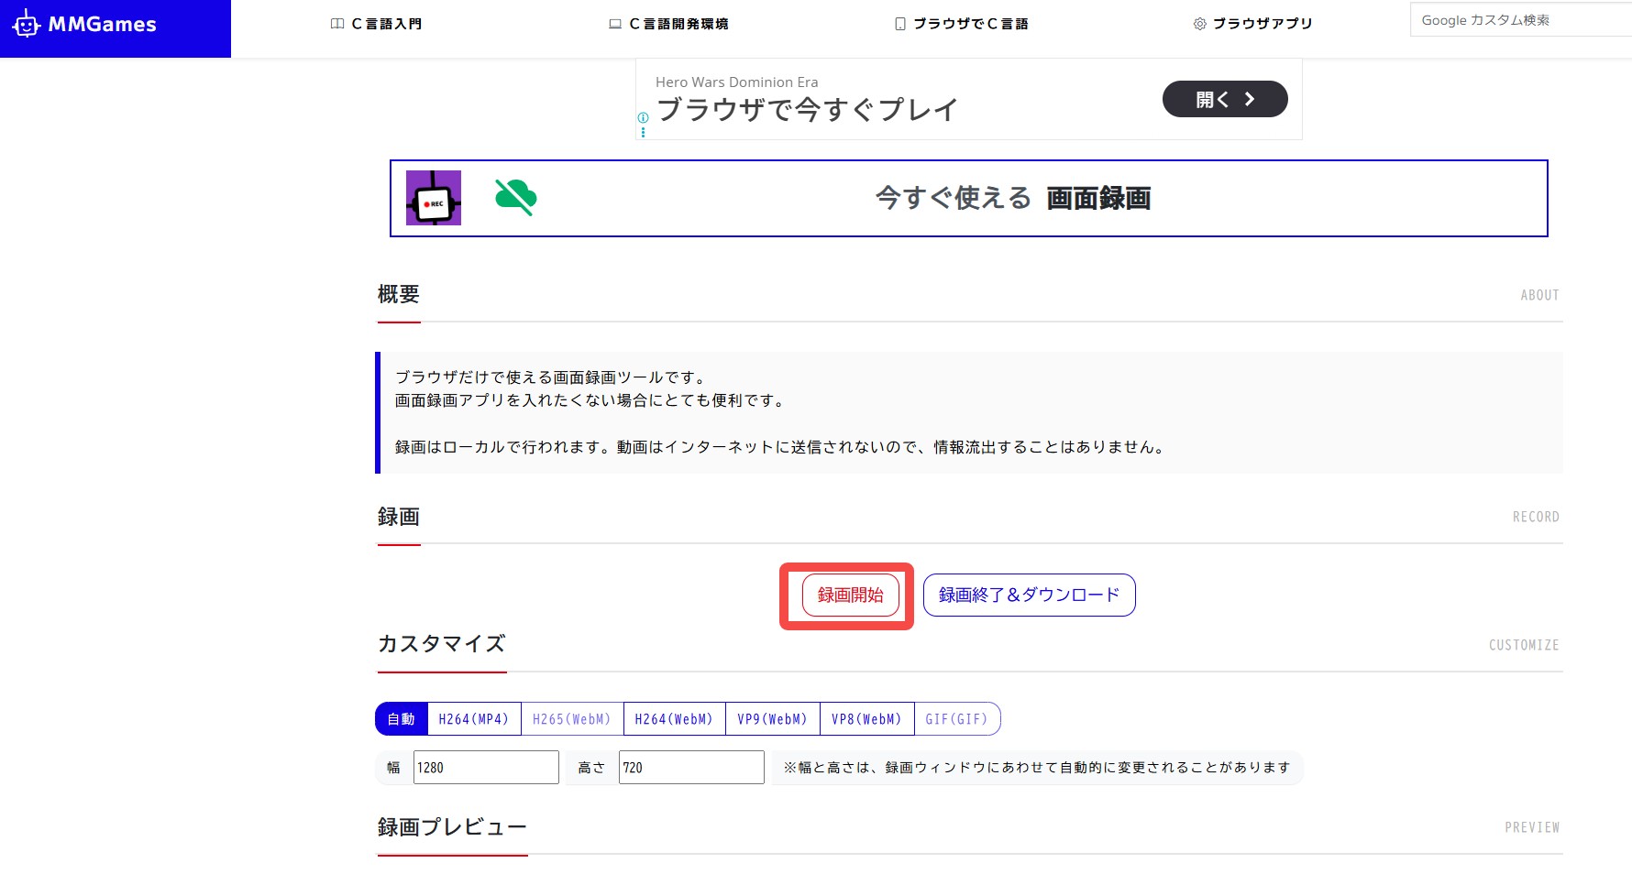Select the 自動 codec option
Viewport: 1632px width, 874px height.
click(402, 719)
